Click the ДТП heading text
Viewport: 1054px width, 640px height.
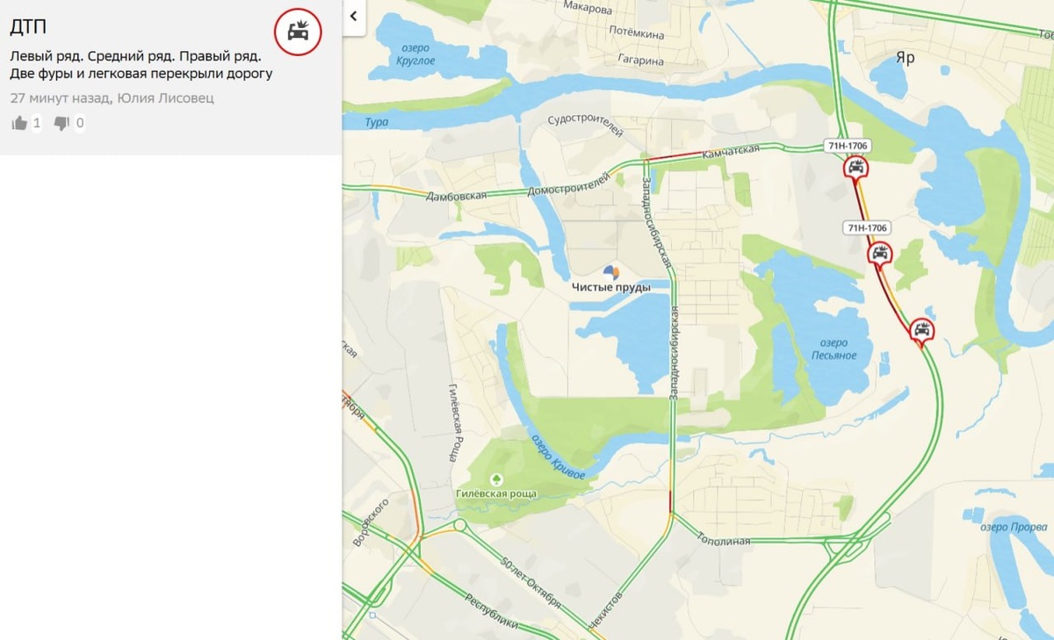[x=27, y=26]
